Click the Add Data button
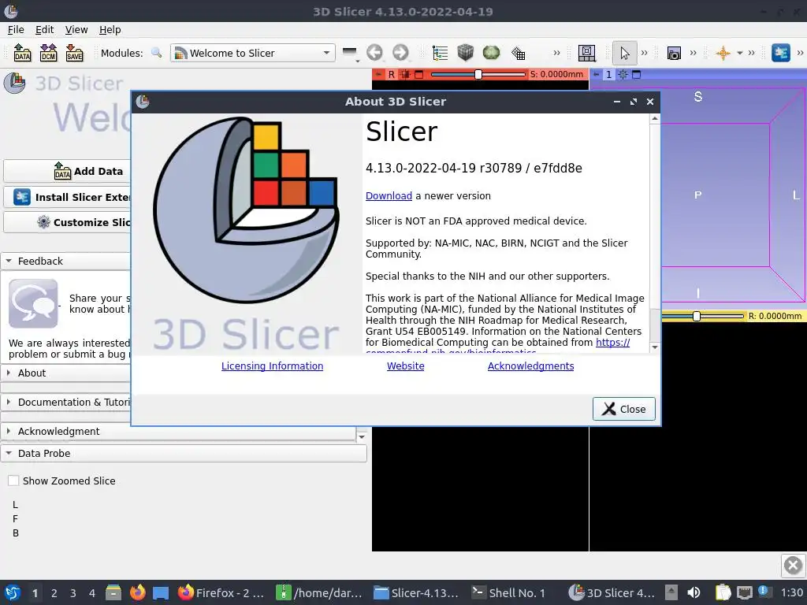The width and height of the screenshot is (807, 605). 67,171
